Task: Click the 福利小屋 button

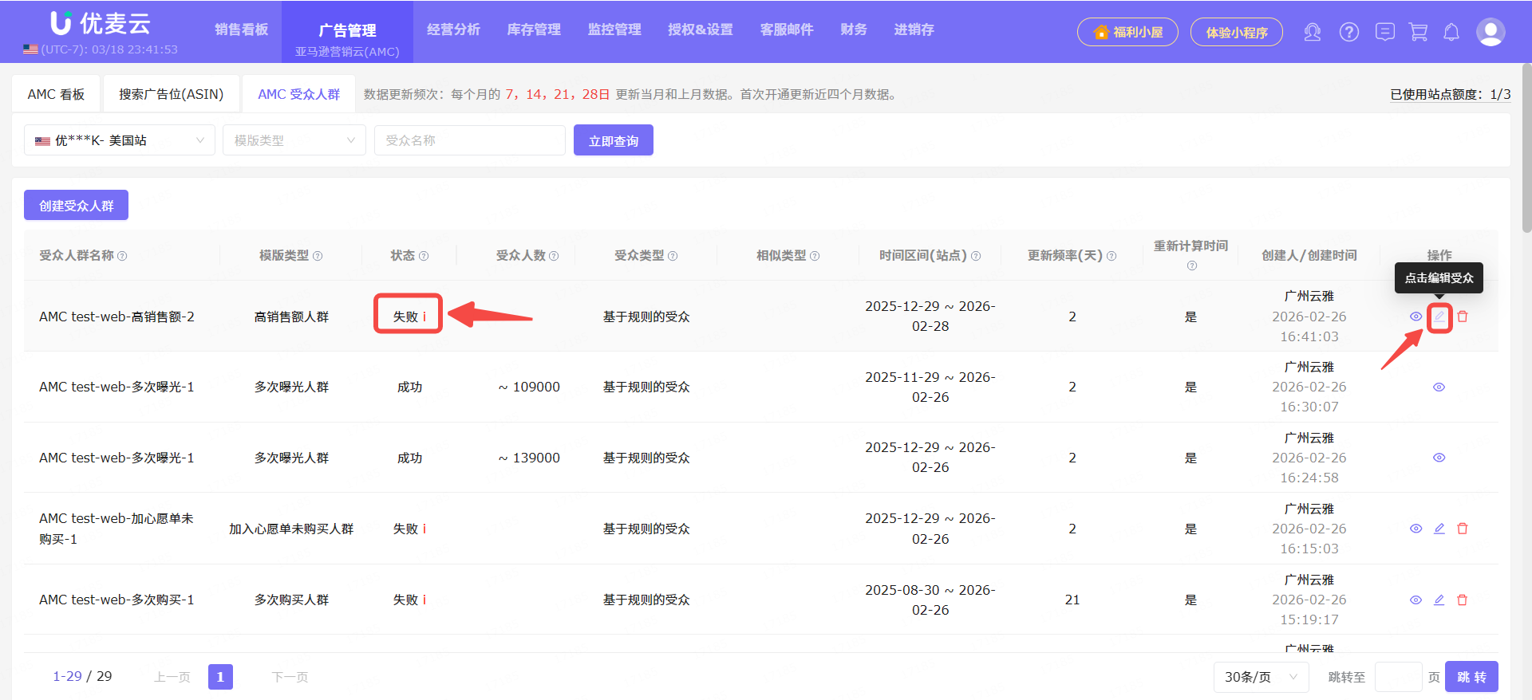Action: point(1127,32)
